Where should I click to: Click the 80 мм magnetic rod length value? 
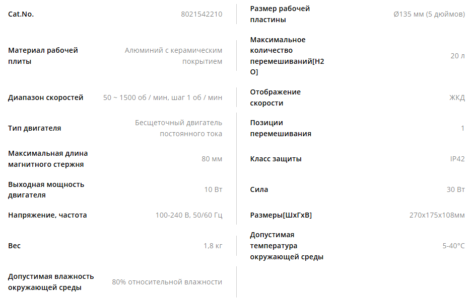(212, 159)
